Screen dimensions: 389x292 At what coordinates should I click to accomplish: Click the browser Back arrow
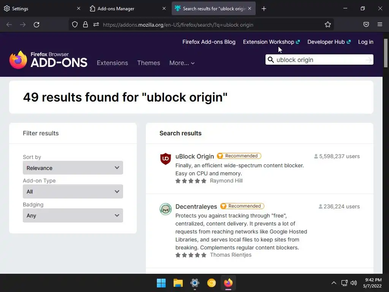[x=9, y=25]
